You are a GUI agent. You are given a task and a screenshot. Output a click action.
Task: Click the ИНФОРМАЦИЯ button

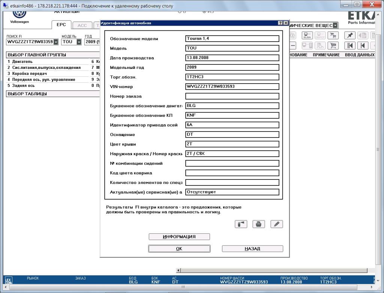(179, 237)
